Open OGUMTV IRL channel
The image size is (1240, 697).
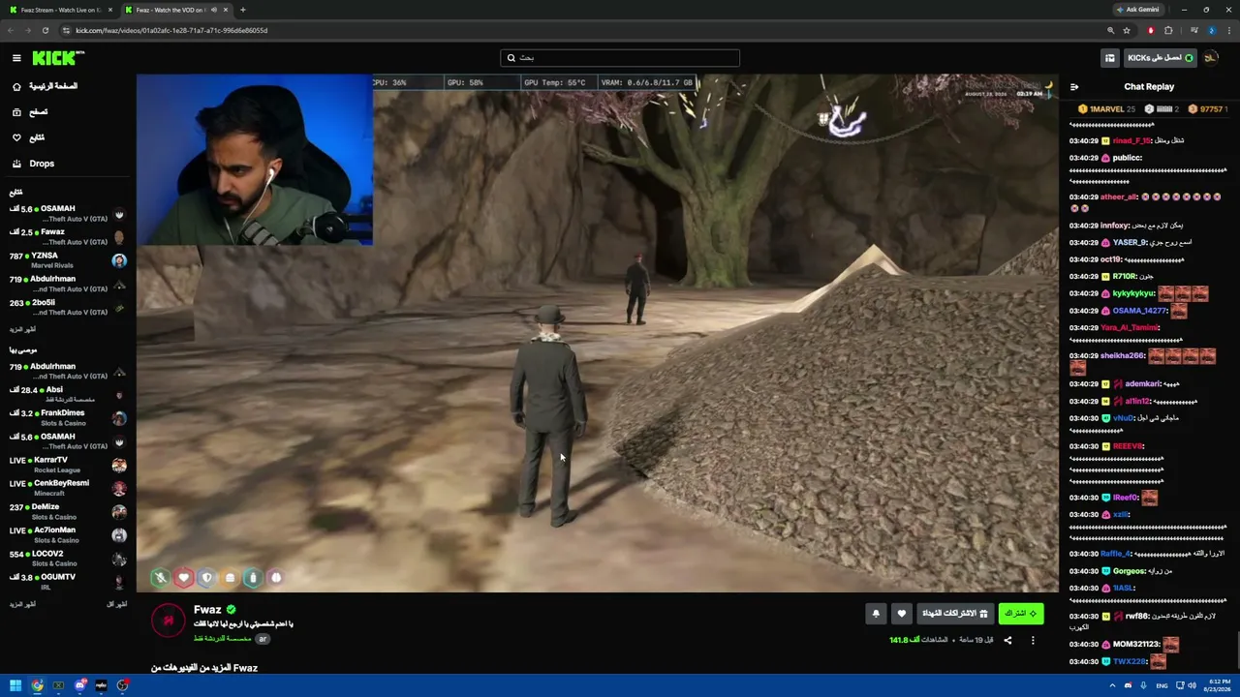pos(66,582)
